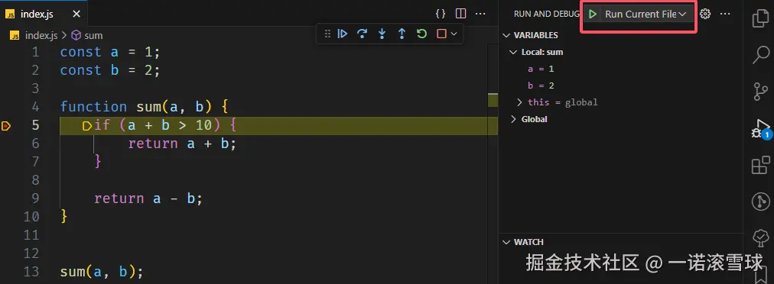Open the Search view in activity bar

[x=761, y=55]
